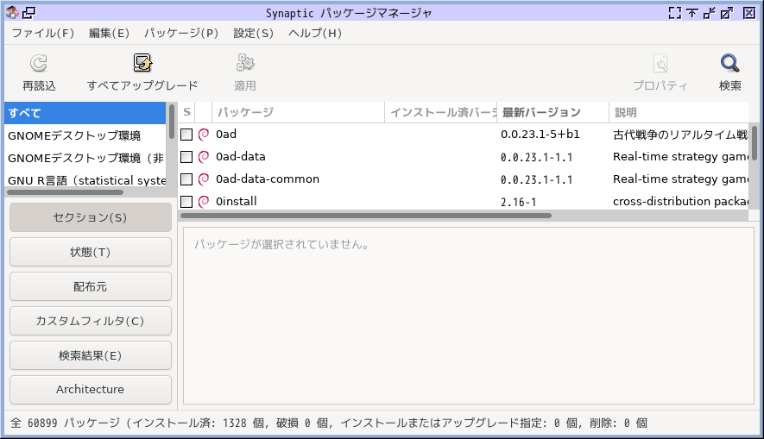Screen dimensions: 764x439
Task: Click the 適用 apply gears icon
Action: tap(245, 63)
